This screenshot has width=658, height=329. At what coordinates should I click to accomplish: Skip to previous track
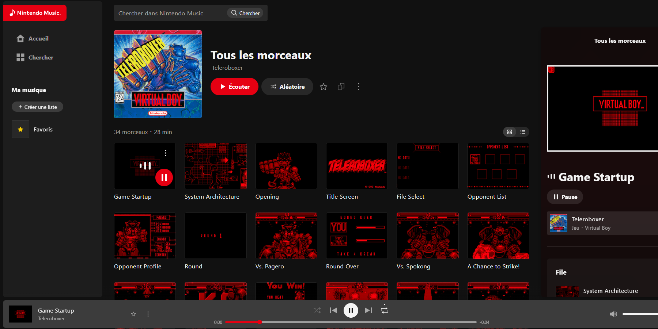pos(333,310)
